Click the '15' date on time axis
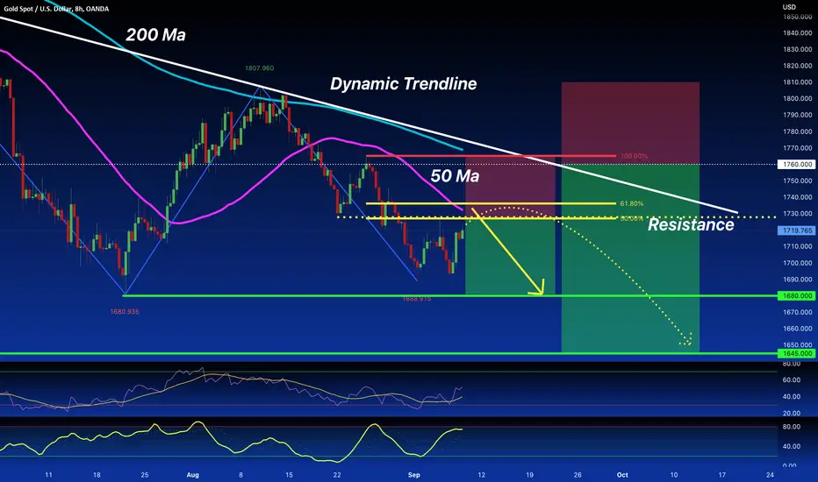Viewport: 818px width, 482px height. (289, 475)
